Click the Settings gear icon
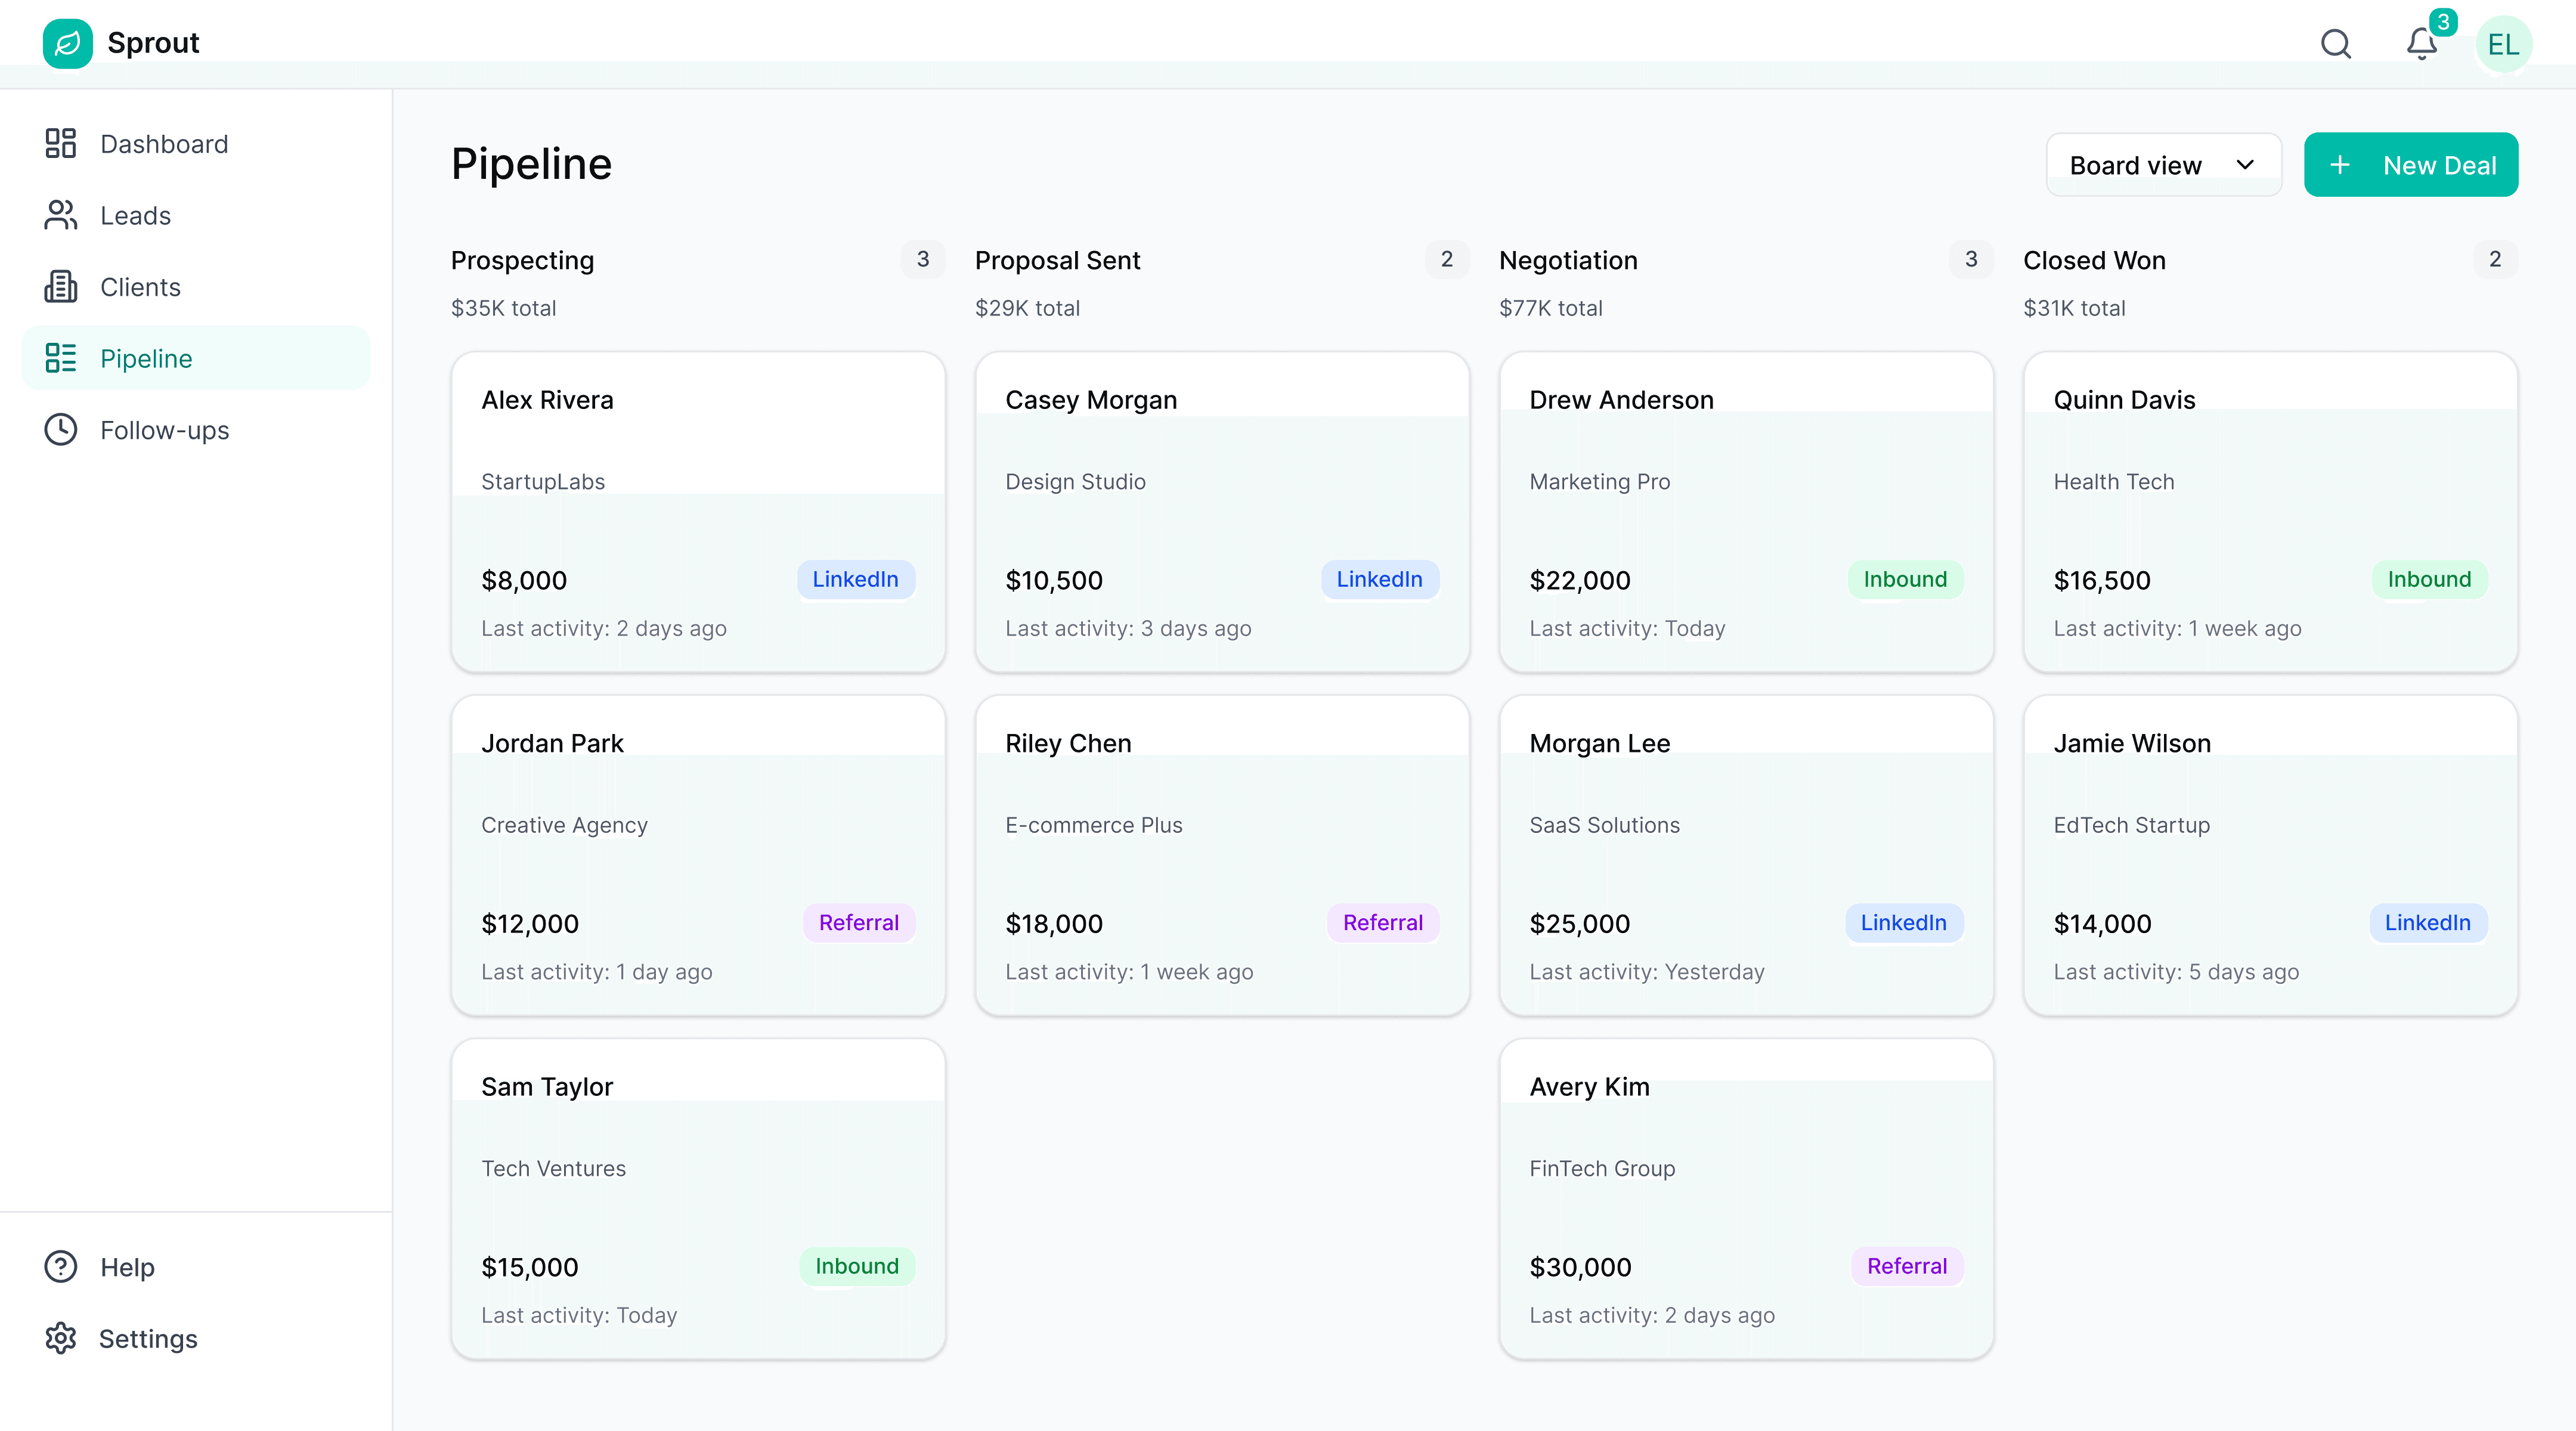2576x1431 pixels. 60,1338
